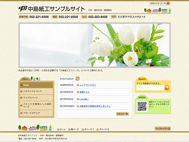Click arrow icon beside このテストについて
This screenshot has height=142, width=189.
pyautogui.click(x=21, y=92)
